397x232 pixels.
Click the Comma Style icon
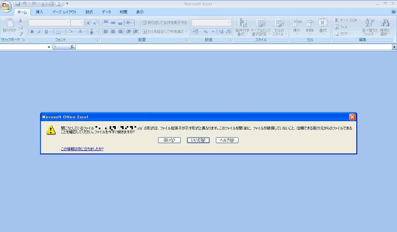coord(213,32)
